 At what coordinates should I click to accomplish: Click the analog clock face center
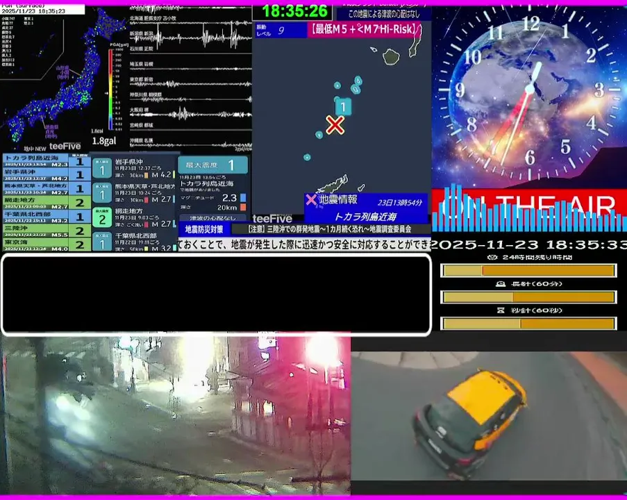(x=530, y=89)
